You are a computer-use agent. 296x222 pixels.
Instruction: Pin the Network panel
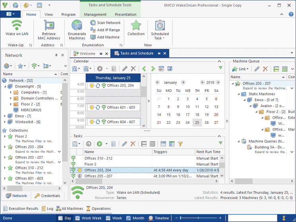[56, 55]
